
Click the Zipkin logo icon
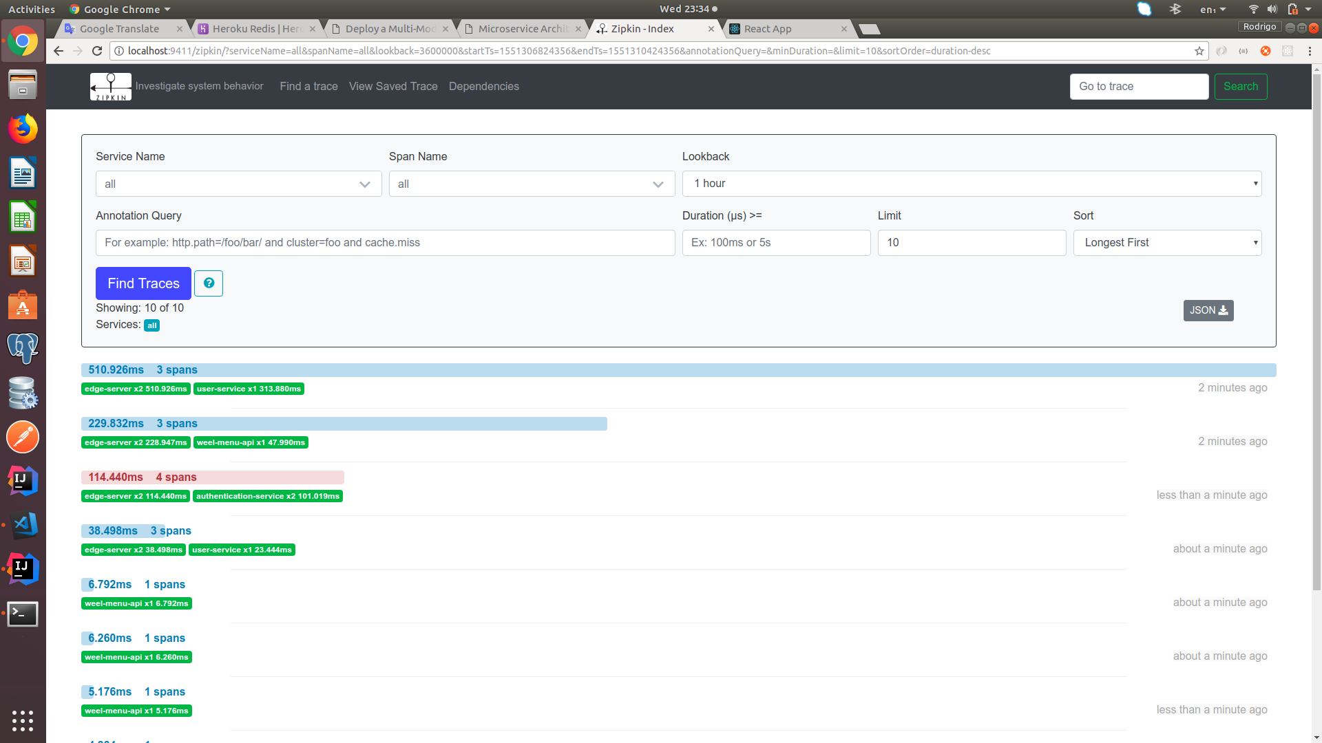[110, 87]
